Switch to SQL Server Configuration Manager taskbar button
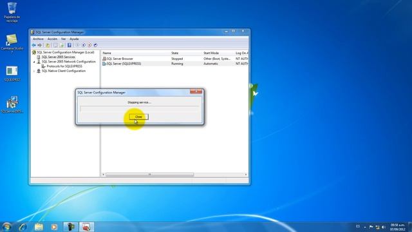Viewport: 412px width, 232px height. tap(86, 227)
